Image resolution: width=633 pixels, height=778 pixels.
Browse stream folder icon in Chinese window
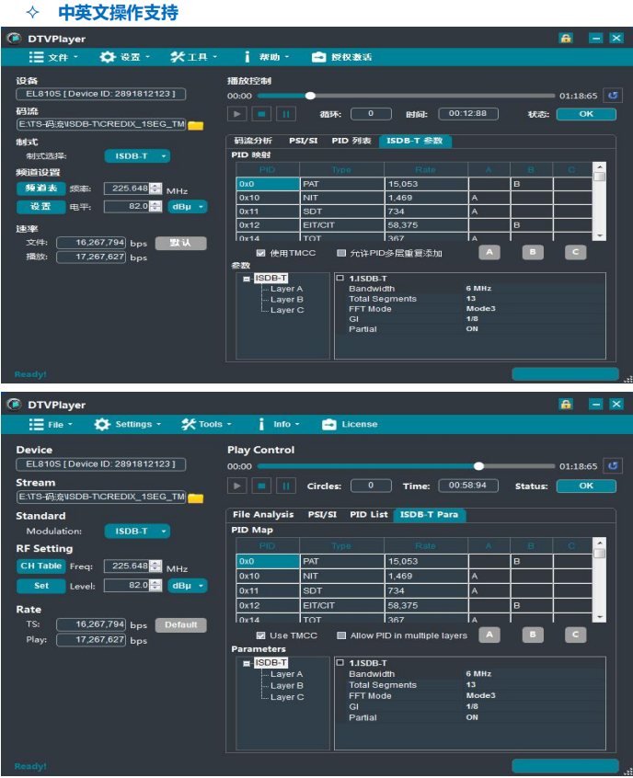pyautogui.click(x=196, y=125)
